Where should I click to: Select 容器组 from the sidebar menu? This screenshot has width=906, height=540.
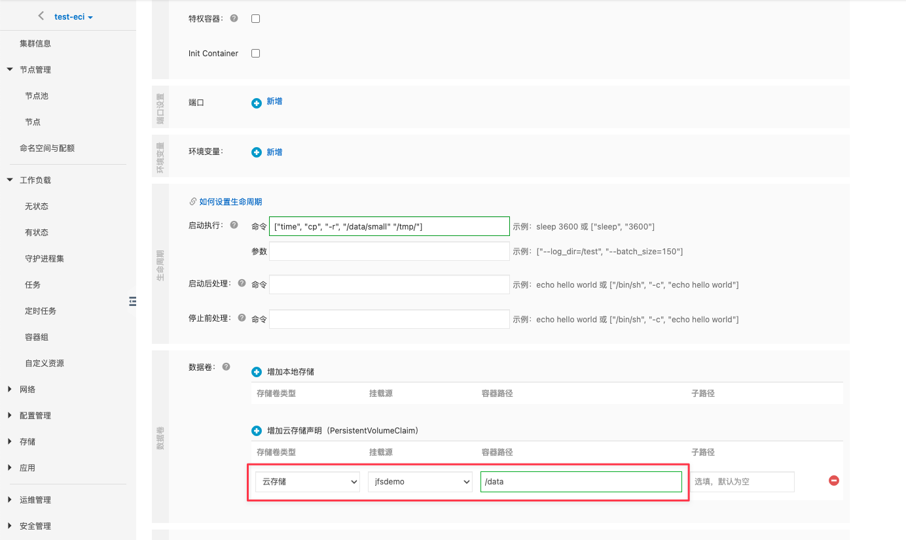point(37,337)
